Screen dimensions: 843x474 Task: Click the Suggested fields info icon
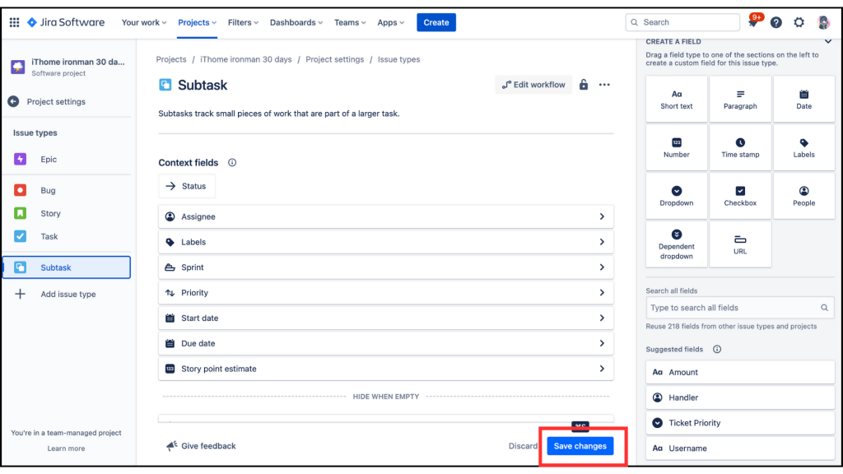pyautogui.click(x=717, y=349)
